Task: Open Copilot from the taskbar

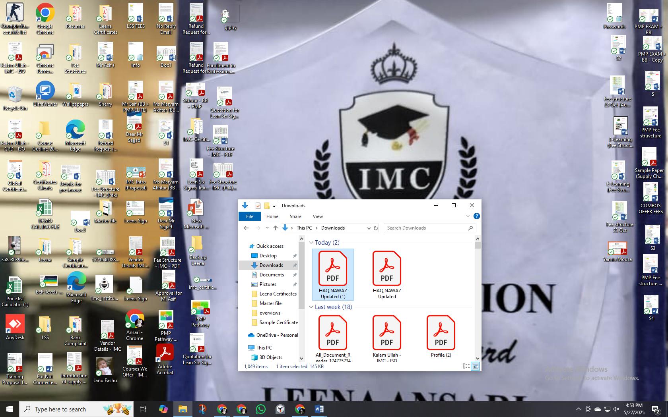Action: click(x=163, y=409)
